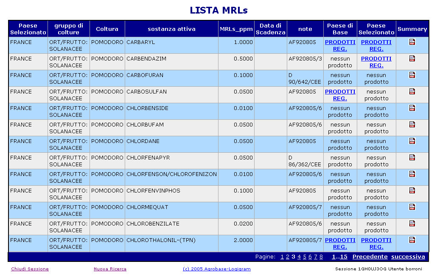Jump to page 8 in pagination
This screenshot has height=275, width=437.
pyautogui.click(x=321, y=257)
